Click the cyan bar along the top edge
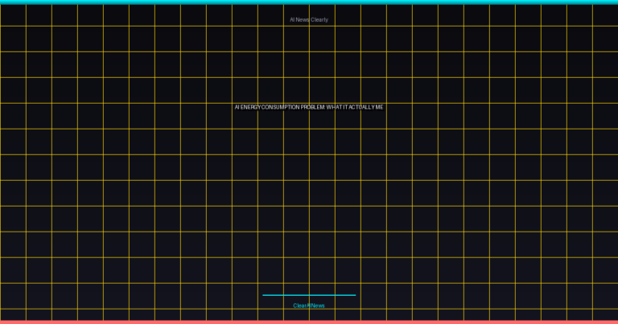This screenshot has width=618, height=324. (309, 2)
